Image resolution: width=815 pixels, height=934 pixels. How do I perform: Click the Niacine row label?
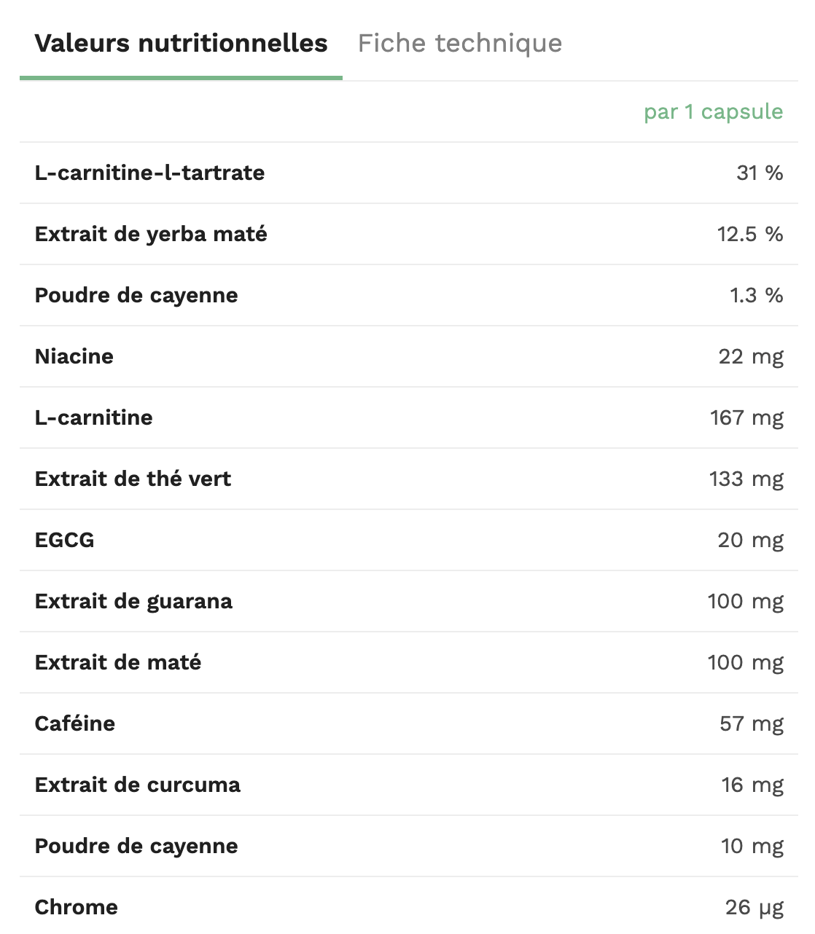[x=74, y=356]
